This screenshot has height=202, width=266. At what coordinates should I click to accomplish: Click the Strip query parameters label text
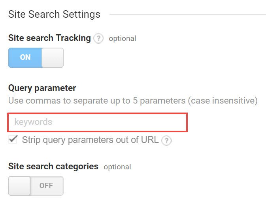point(90,140)
